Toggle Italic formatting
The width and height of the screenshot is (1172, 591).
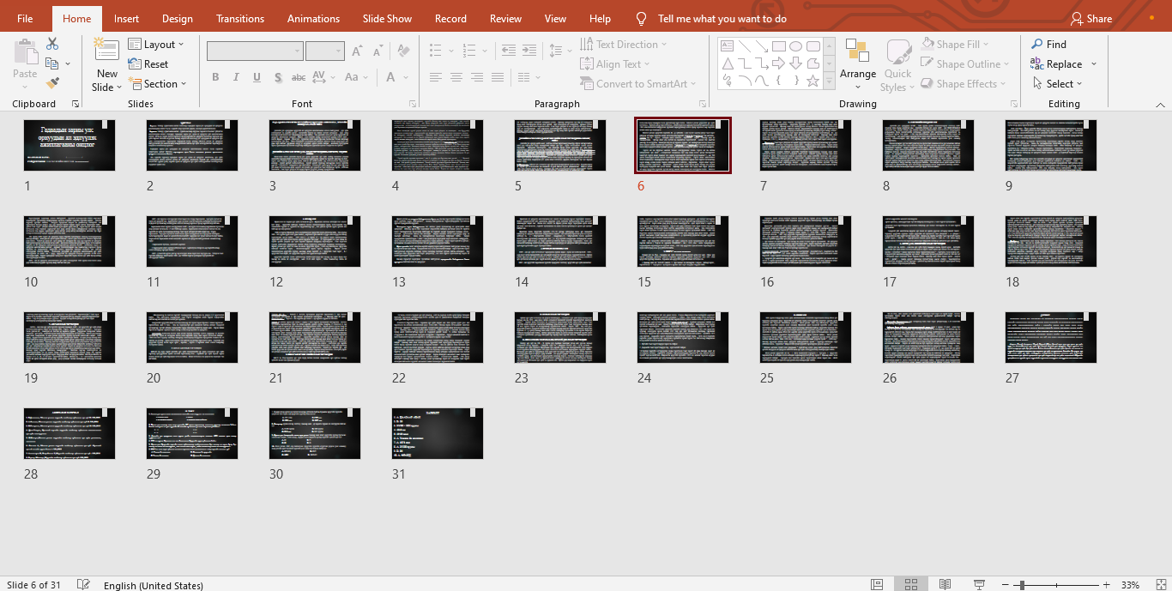coord(237,77)
